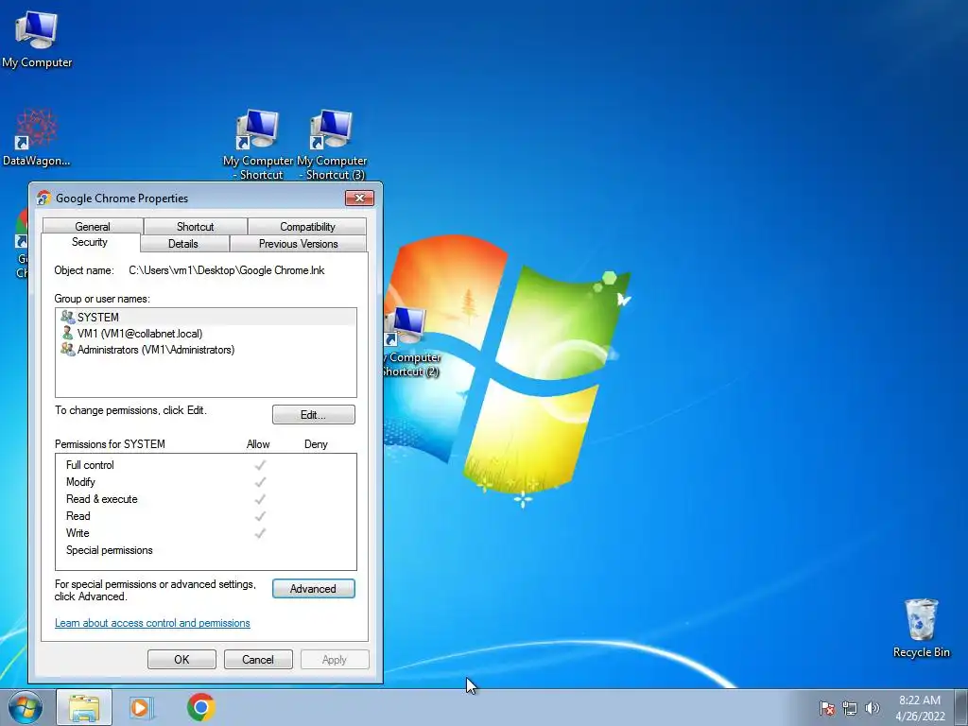Click the Read permission row

tap(205, 516)
